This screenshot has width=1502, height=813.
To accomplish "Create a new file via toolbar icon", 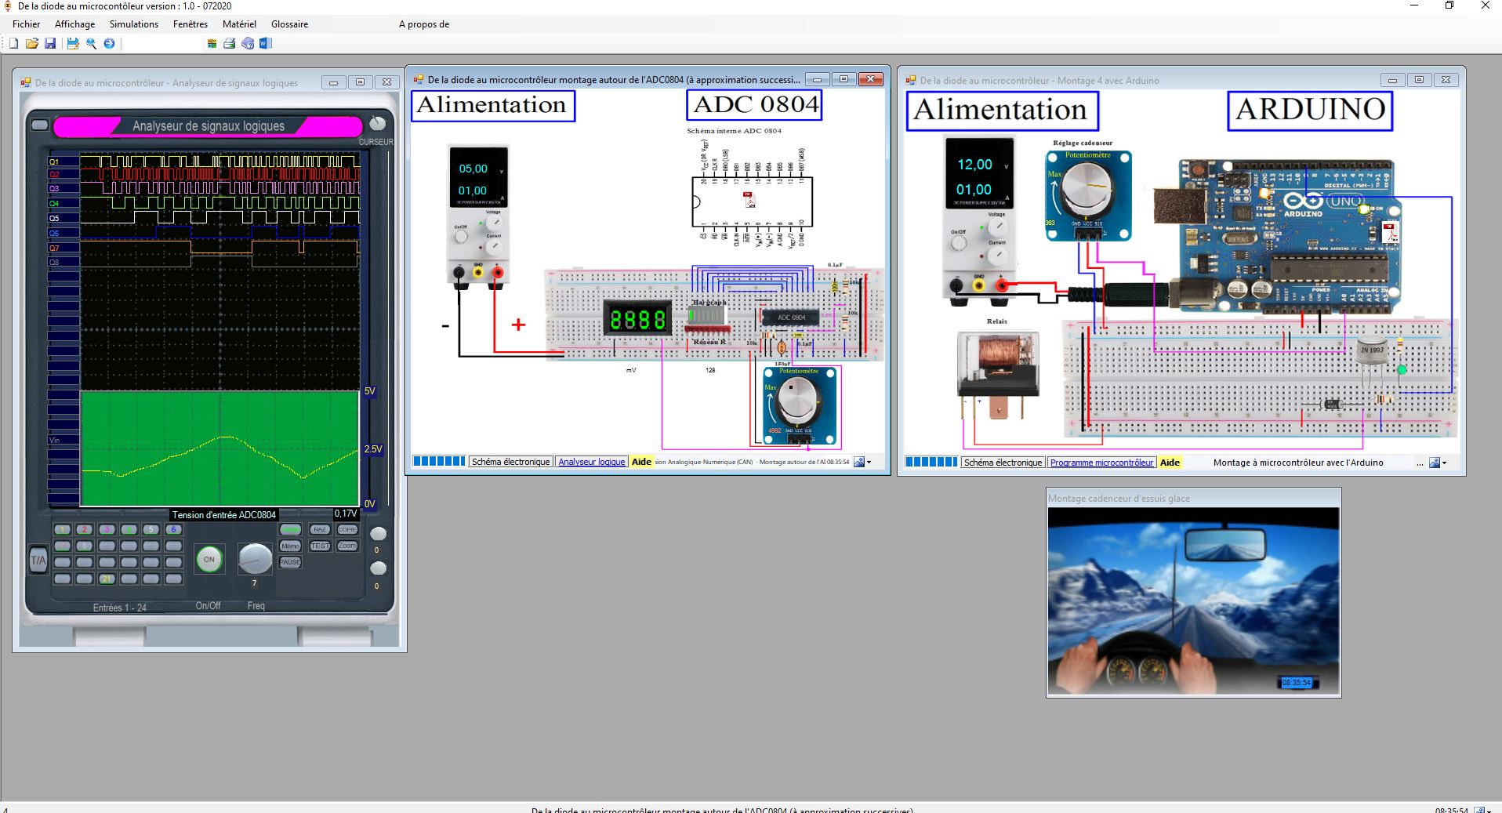I will (13, 44).
